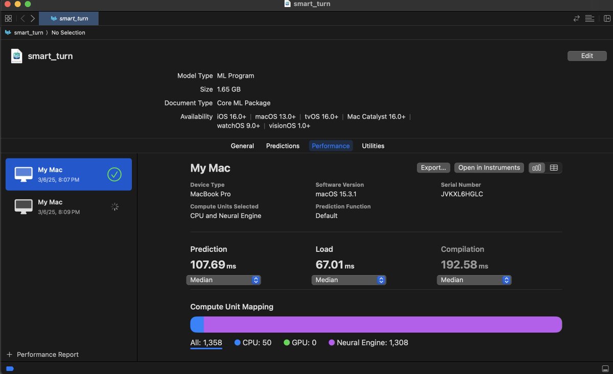Screen dimensions: 613x374
Task: Add an editor pane on the right
Action: (x=607, y=18)
